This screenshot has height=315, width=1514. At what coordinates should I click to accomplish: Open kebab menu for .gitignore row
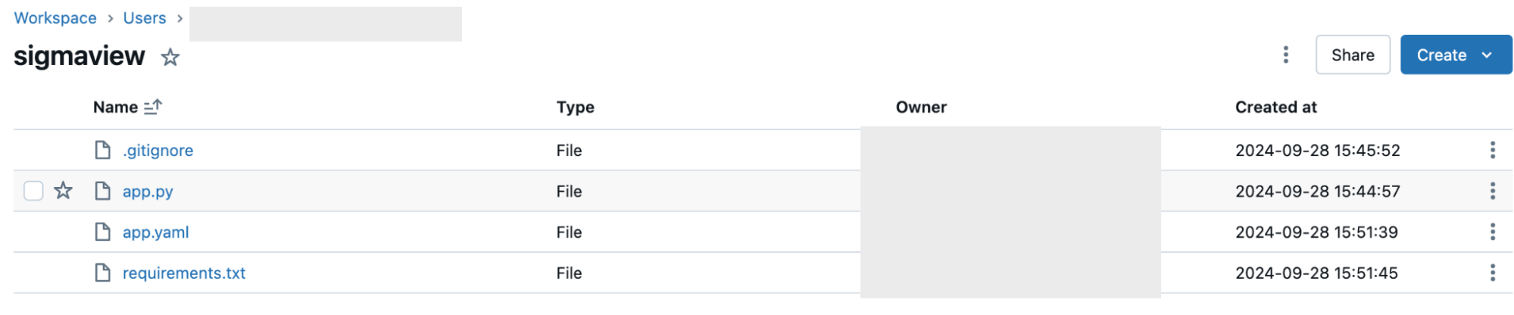pyautogui.click(x=1492, y=150)
